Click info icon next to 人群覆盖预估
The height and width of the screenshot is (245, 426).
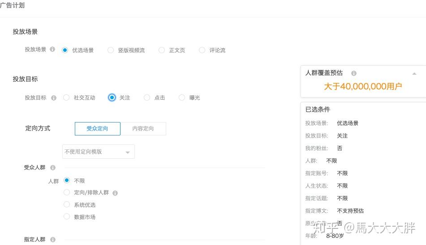(354, 73)
